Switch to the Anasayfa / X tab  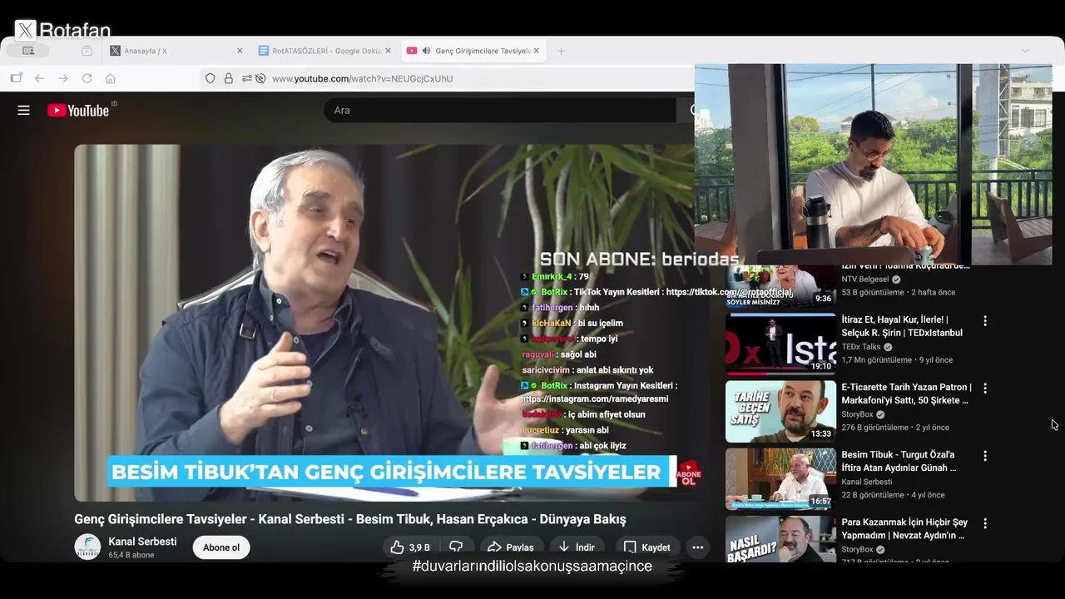click(175, 51)
